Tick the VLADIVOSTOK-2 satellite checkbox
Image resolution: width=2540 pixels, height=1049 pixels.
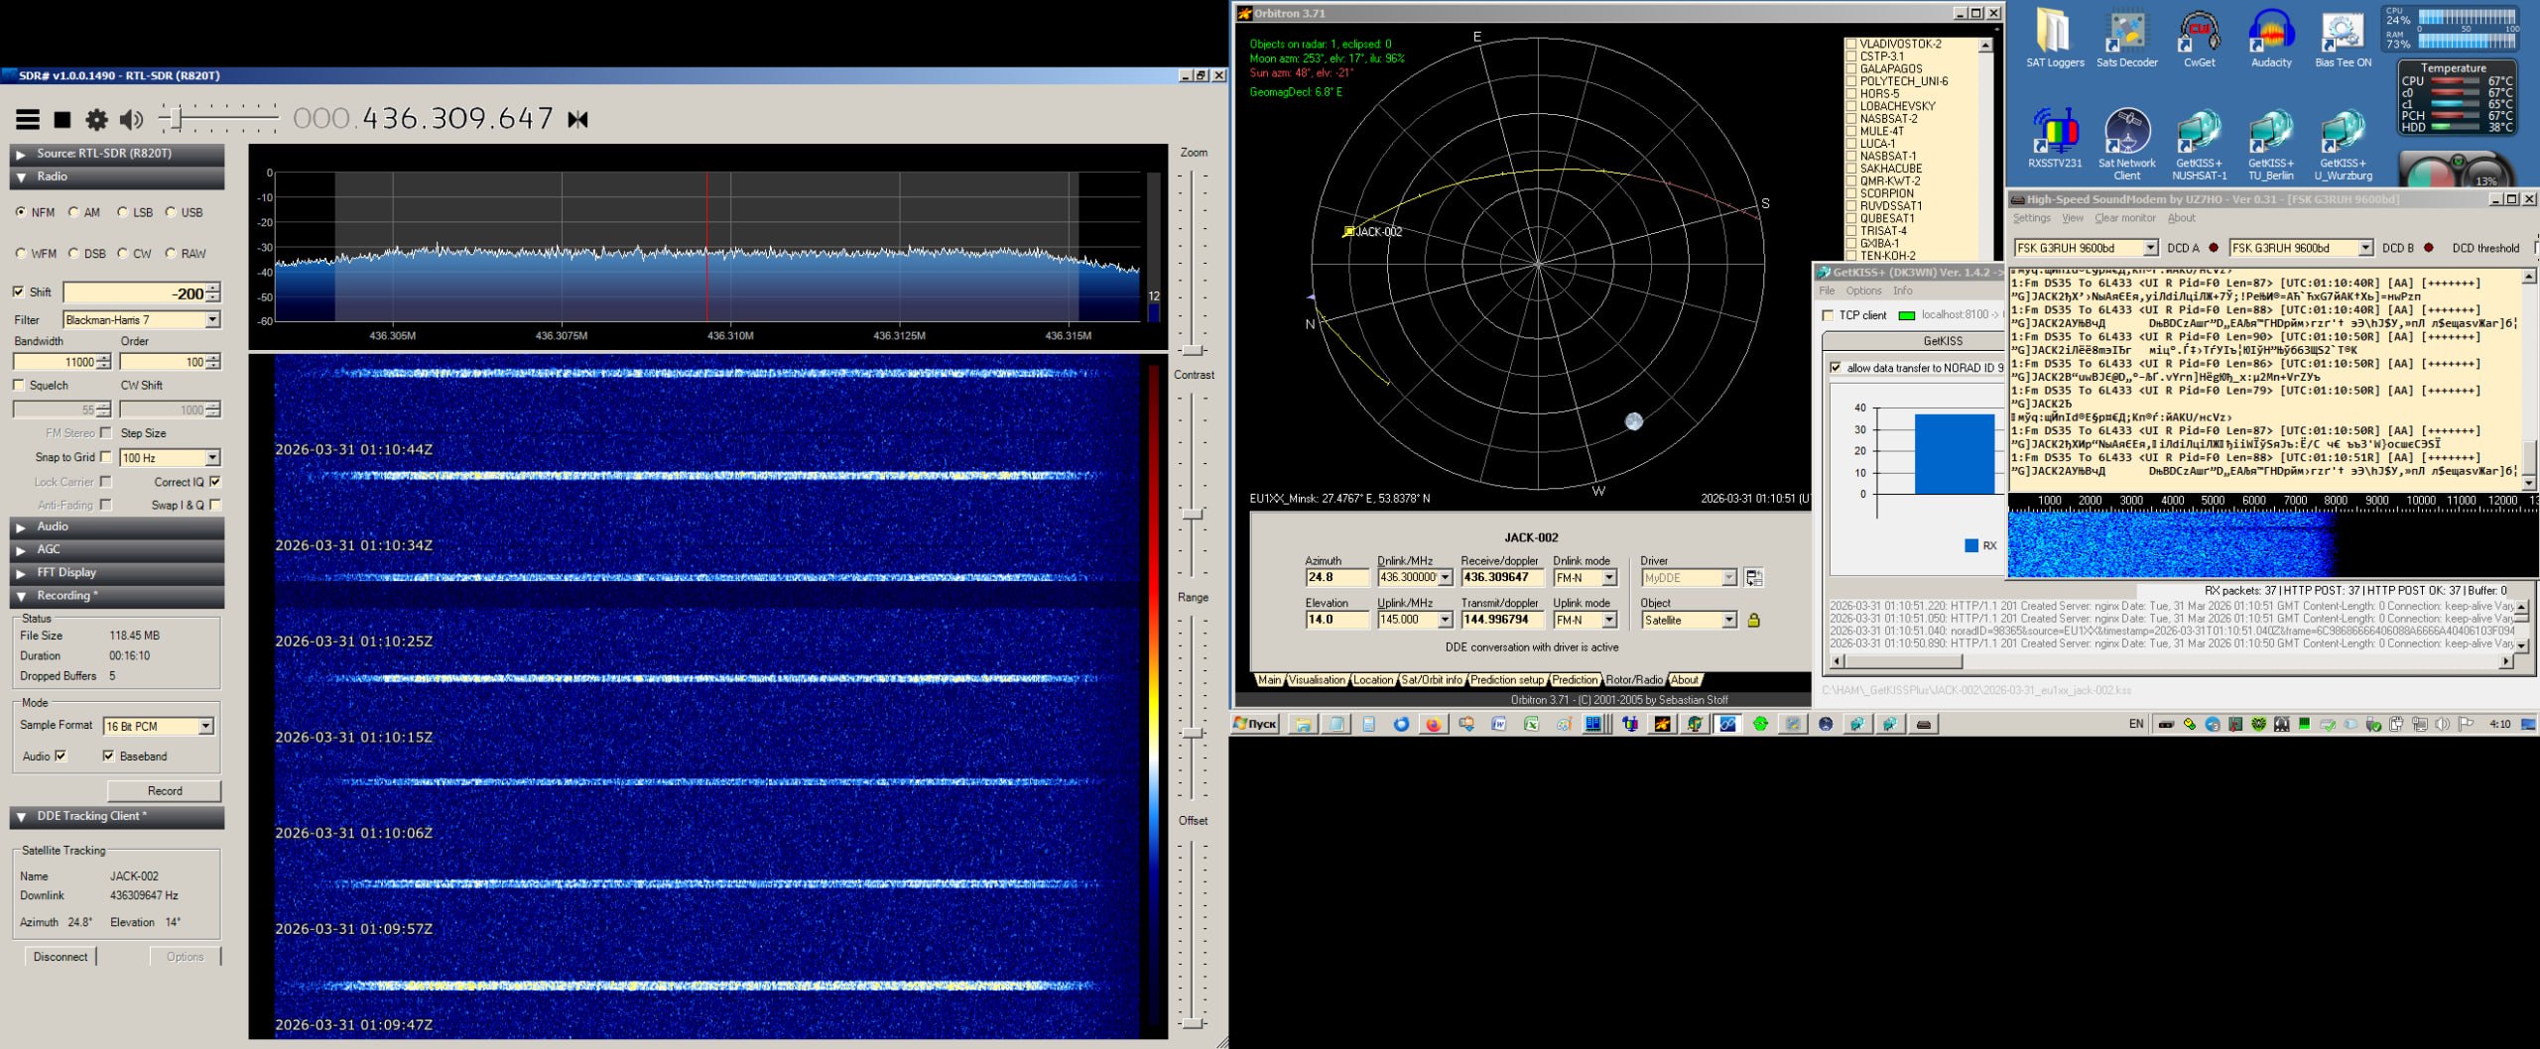[1851, 45]
